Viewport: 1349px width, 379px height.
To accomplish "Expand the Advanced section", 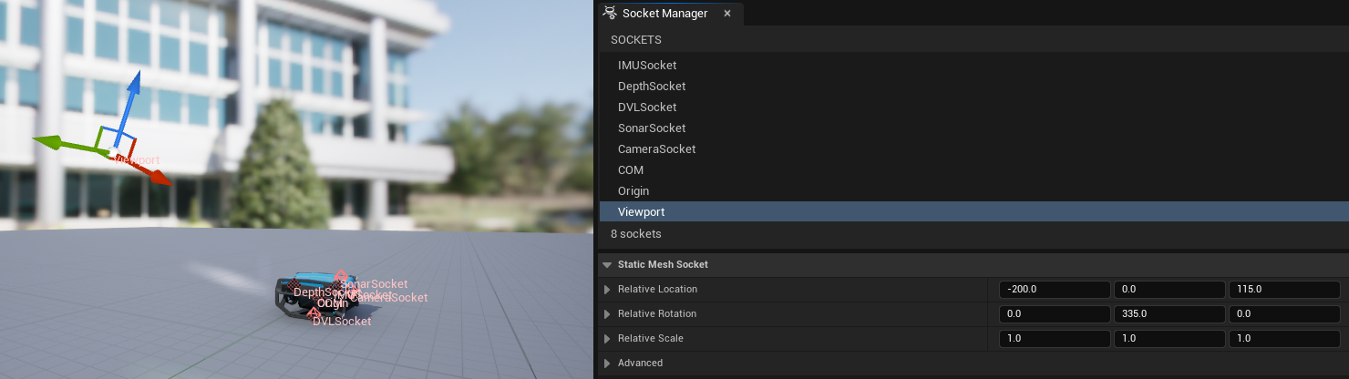I will tap(608, 364).
